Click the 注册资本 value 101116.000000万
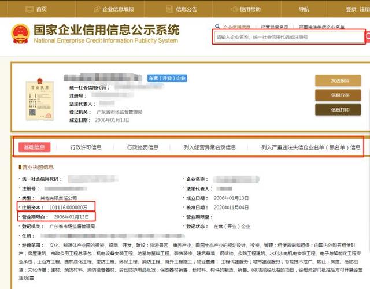Viewport: 370px width, 289px height. [x=68, y=208]
